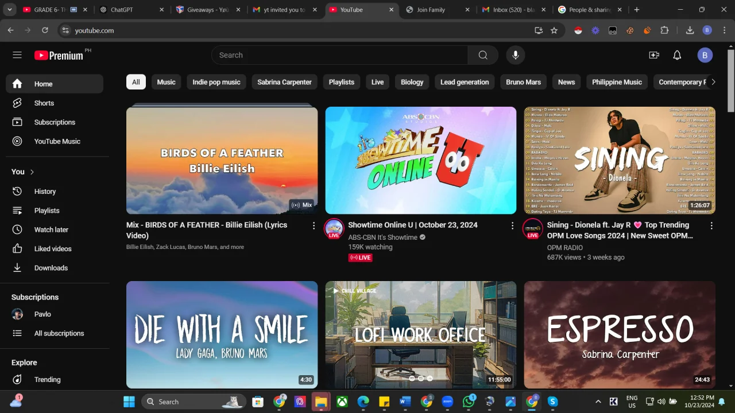
Task: Go to Shorts in the sidebar
Action: pyautogui.click(x=55, y=103)
